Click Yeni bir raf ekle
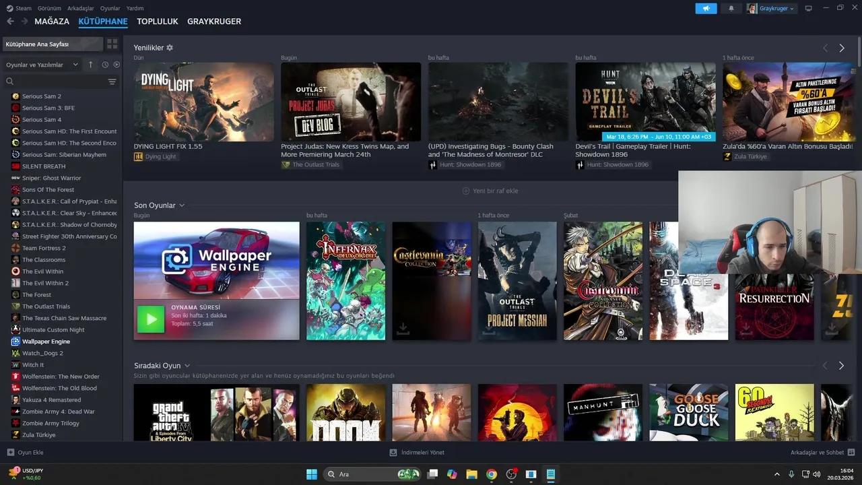The image size is (862, 485). pyautogui.click(x=490, y=191)
